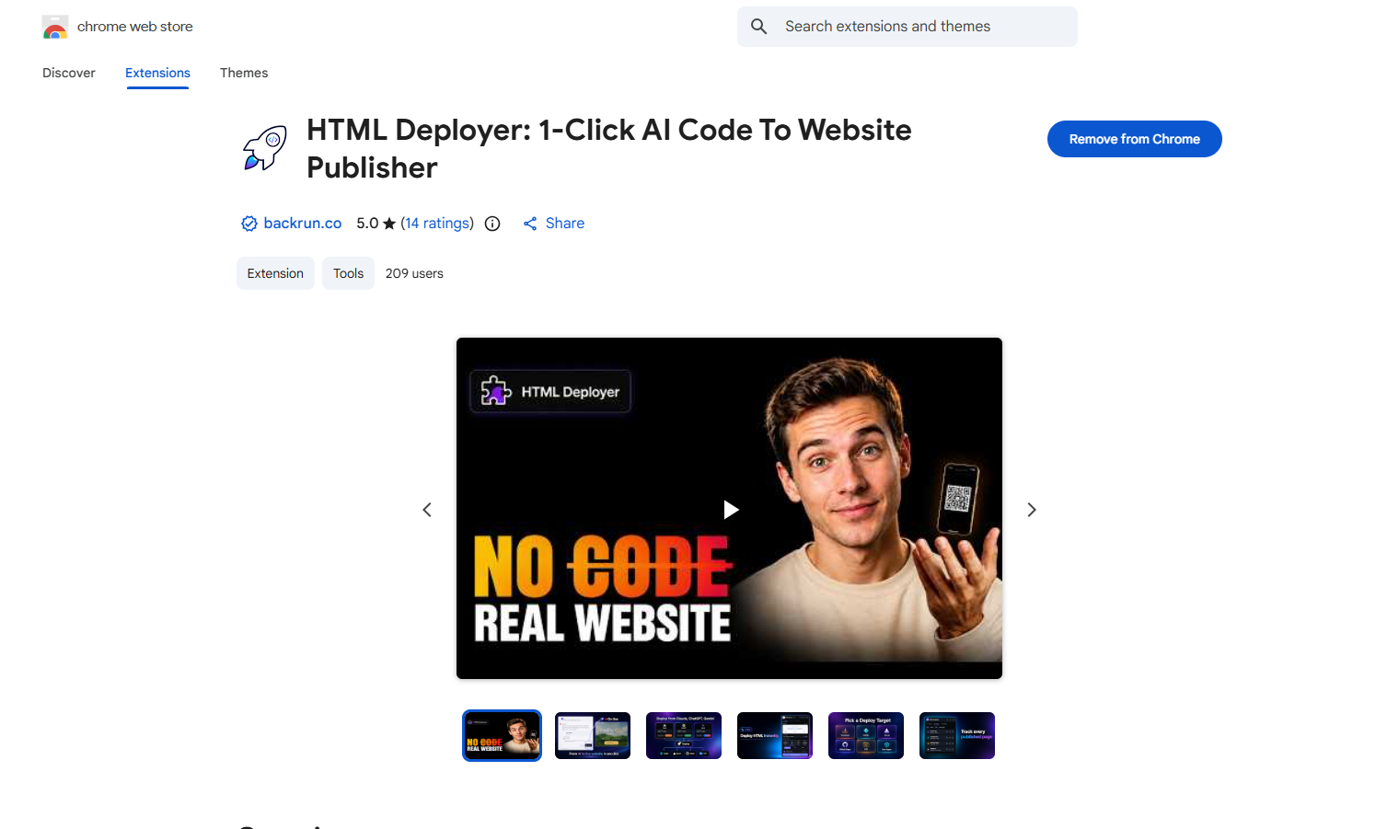Viewport: 1399px width, 829px height.
Task: Go to next screenshot with right chevron
Action: pyautogui.click(x=1032, y=510)
